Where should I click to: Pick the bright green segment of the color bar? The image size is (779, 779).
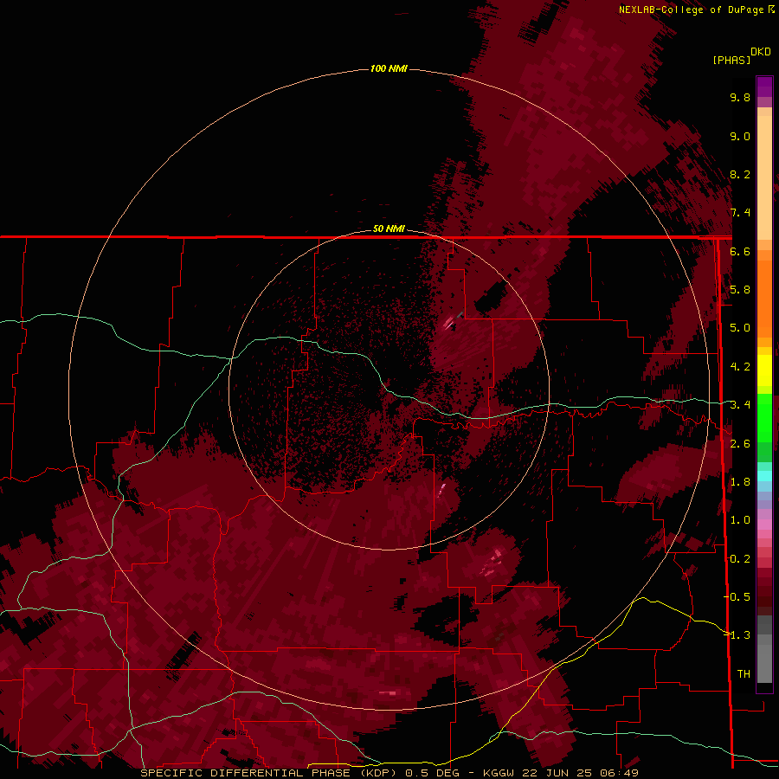pos(764,417)
